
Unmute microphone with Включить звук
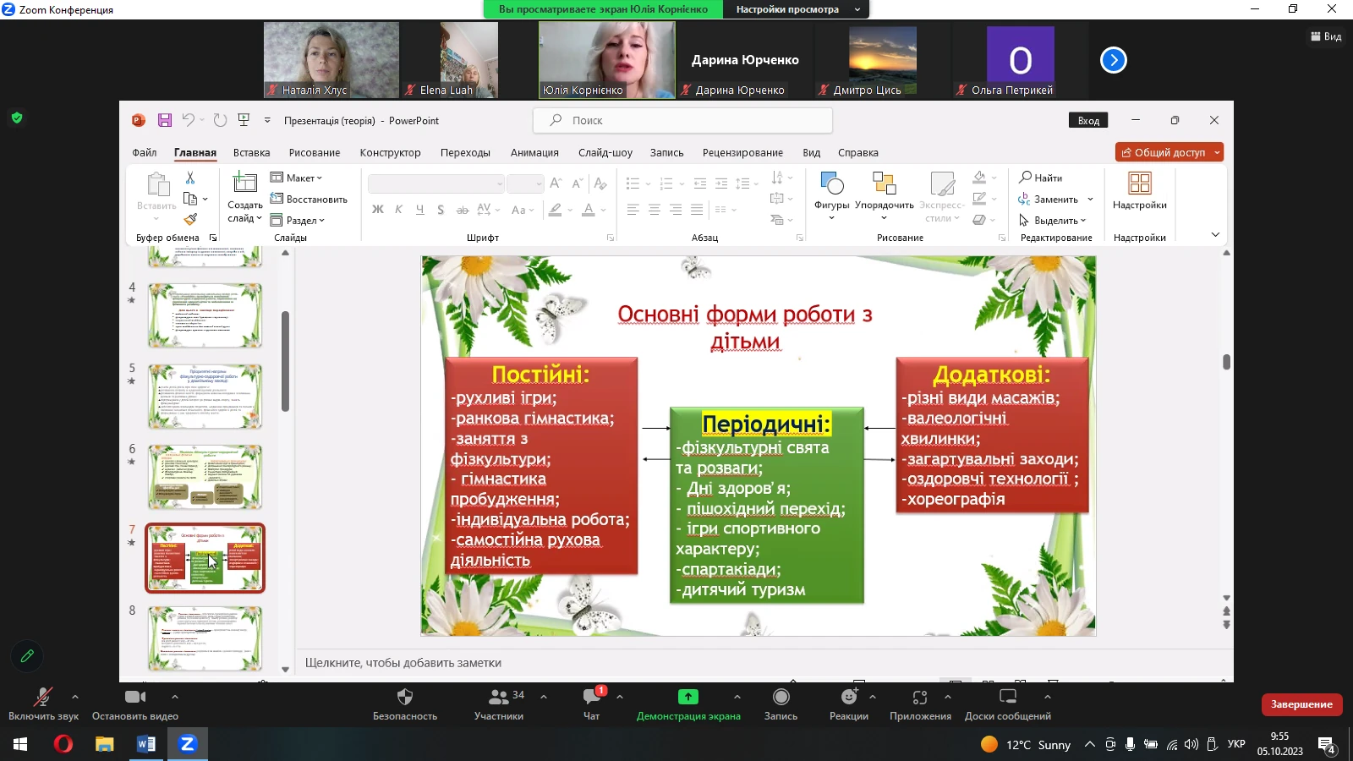point(42,697)
